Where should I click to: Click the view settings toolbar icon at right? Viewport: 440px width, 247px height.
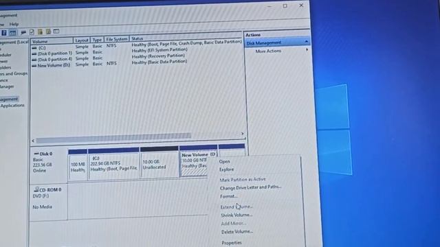pyautogui.click(x=56, y=31)
